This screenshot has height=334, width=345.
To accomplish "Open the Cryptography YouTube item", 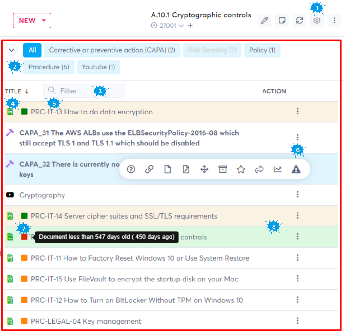I will point(42,195).
